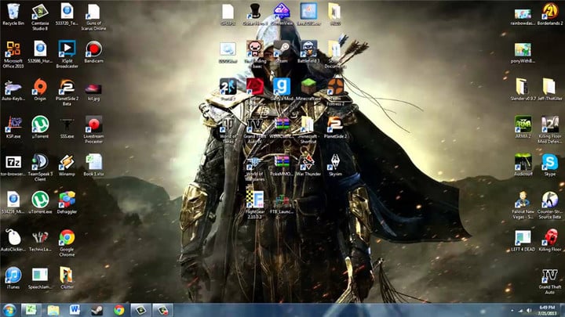565x317 pixels.
Task: Open Google Chrome desktop shortcut
Action: (67, 243)
